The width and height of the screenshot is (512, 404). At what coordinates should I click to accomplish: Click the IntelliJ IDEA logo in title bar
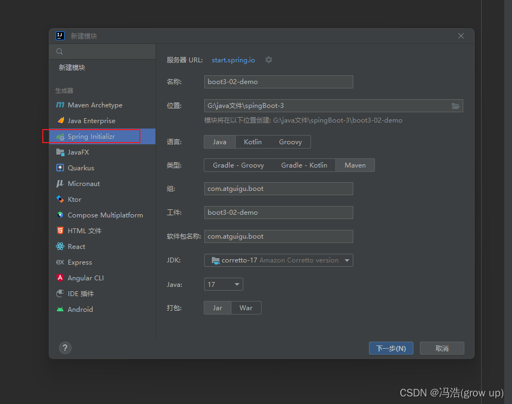(x=60, y=36)
